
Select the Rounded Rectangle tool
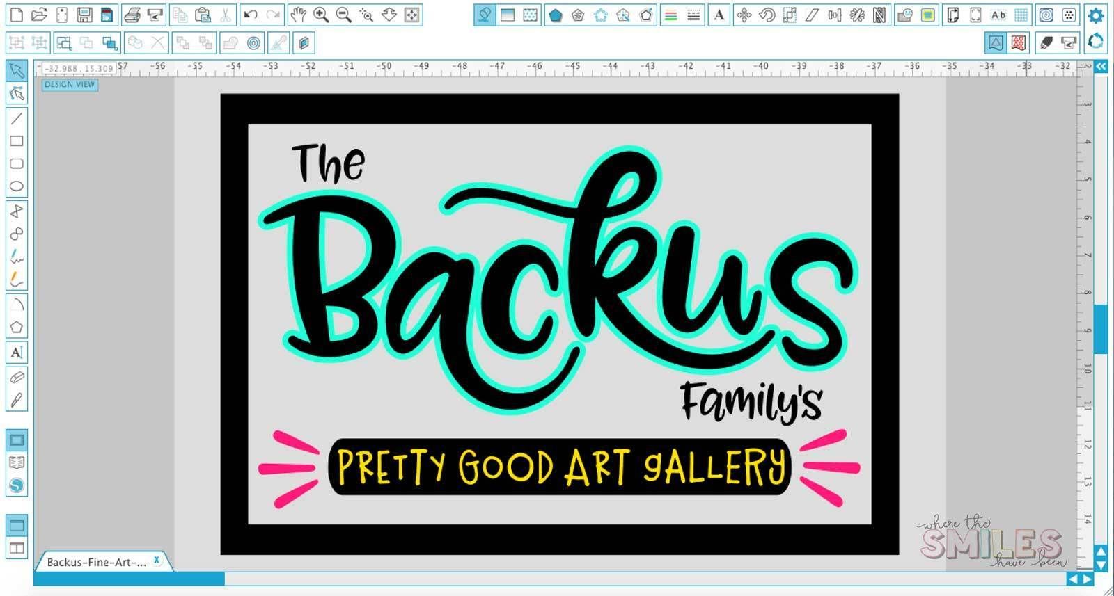[x=17, y=163]
